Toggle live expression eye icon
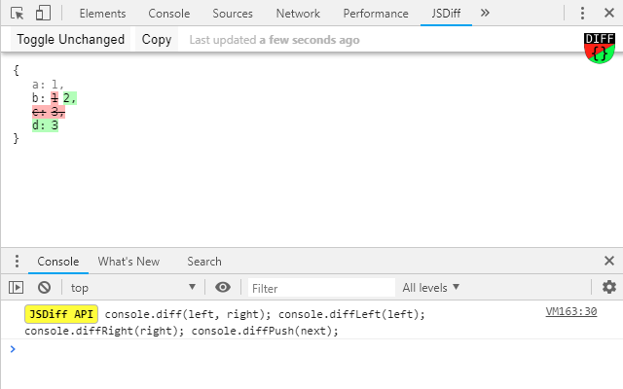623x389 pixels. (223, 287)
